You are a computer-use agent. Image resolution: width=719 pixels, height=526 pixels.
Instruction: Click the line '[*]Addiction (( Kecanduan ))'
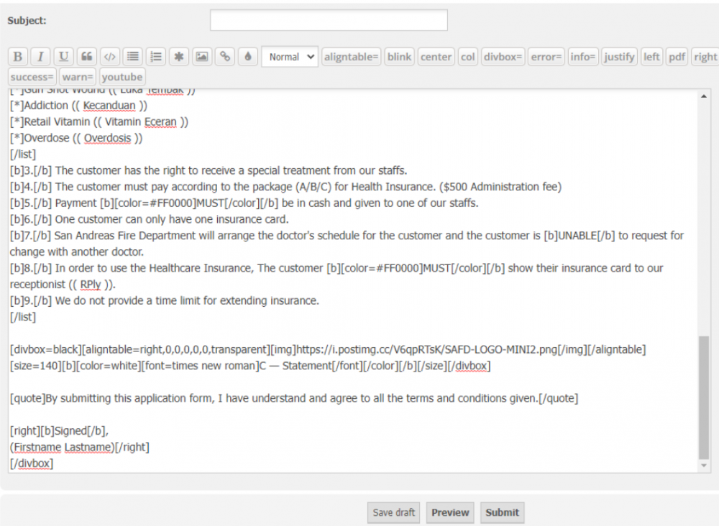(79, 106)
